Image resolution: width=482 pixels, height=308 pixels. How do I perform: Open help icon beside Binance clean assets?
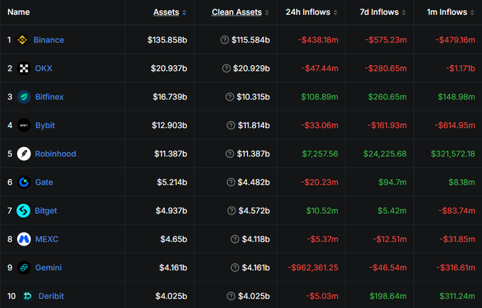coord(225,40)
